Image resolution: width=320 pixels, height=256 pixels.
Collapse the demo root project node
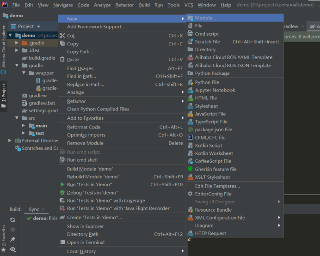(x=10, y=35)
